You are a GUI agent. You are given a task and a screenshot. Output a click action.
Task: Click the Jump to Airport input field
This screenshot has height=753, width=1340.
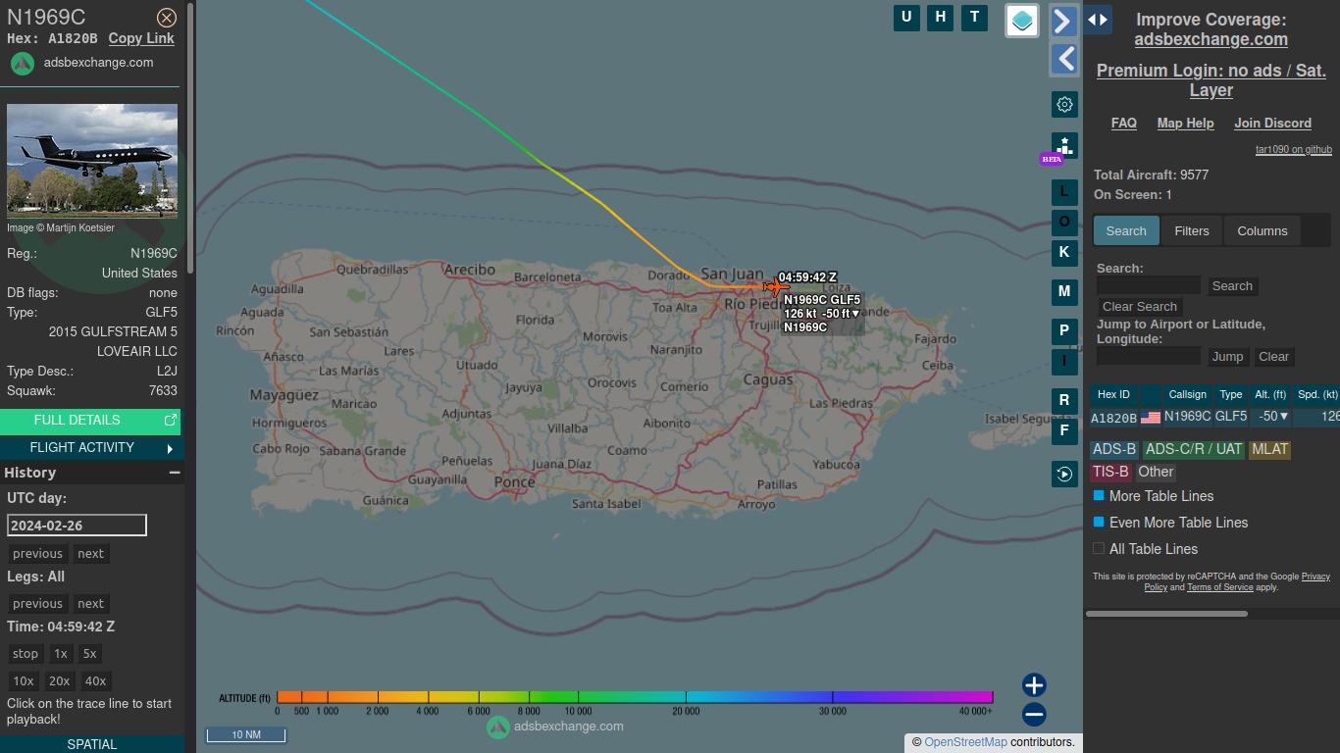(x=1149, y=356)
